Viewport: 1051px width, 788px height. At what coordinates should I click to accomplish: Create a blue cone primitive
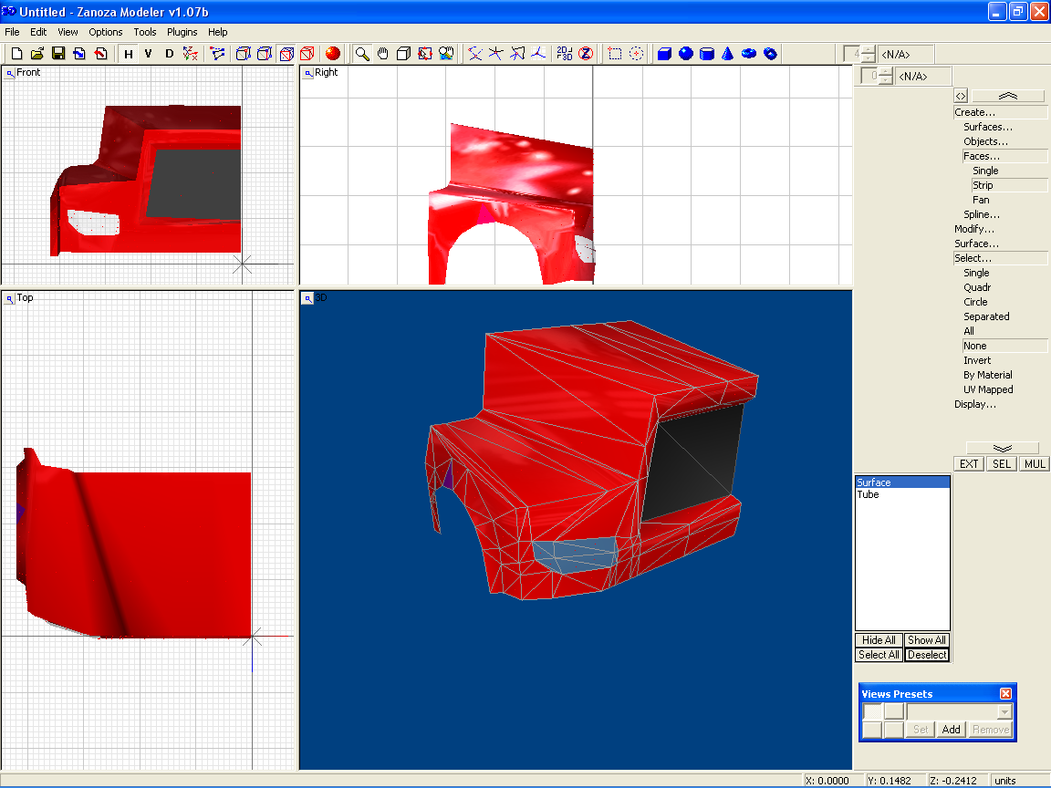pyautogui.click(x=727, y=54)
